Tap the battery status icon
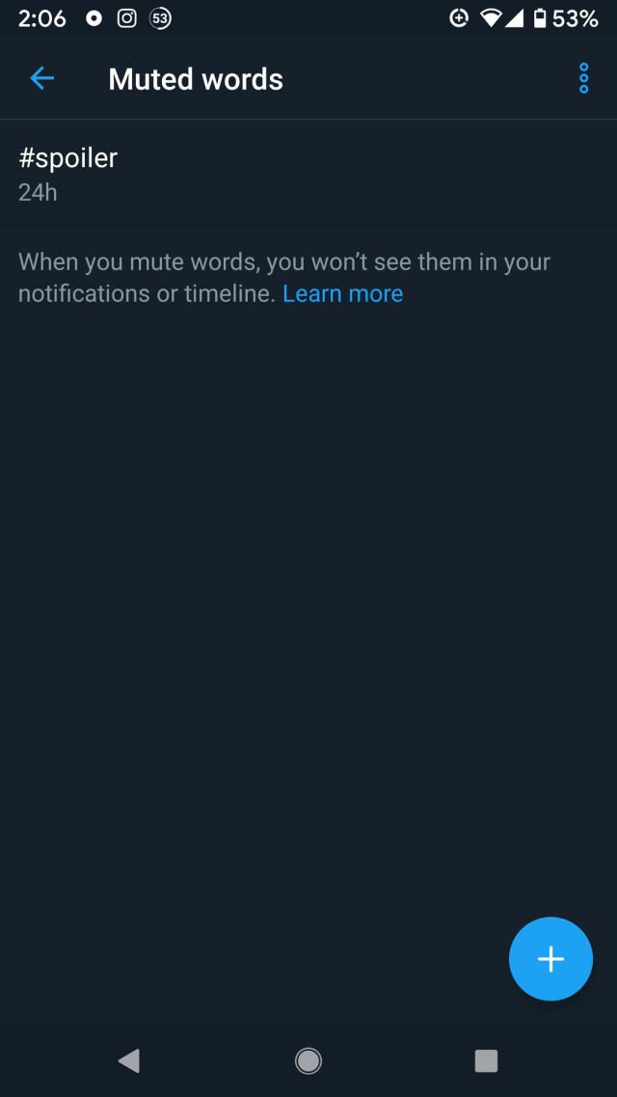 [540, 19]
